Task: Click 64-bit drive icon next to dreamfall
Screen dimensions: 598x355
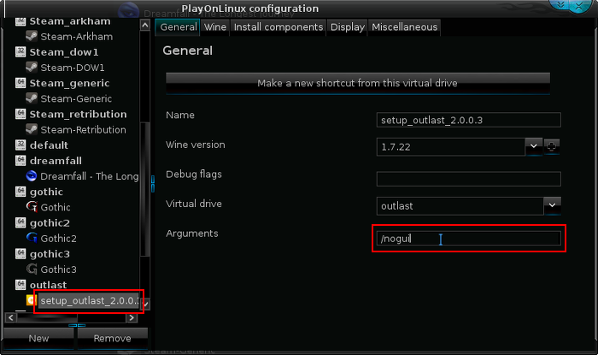Action: tap(21, 160)
